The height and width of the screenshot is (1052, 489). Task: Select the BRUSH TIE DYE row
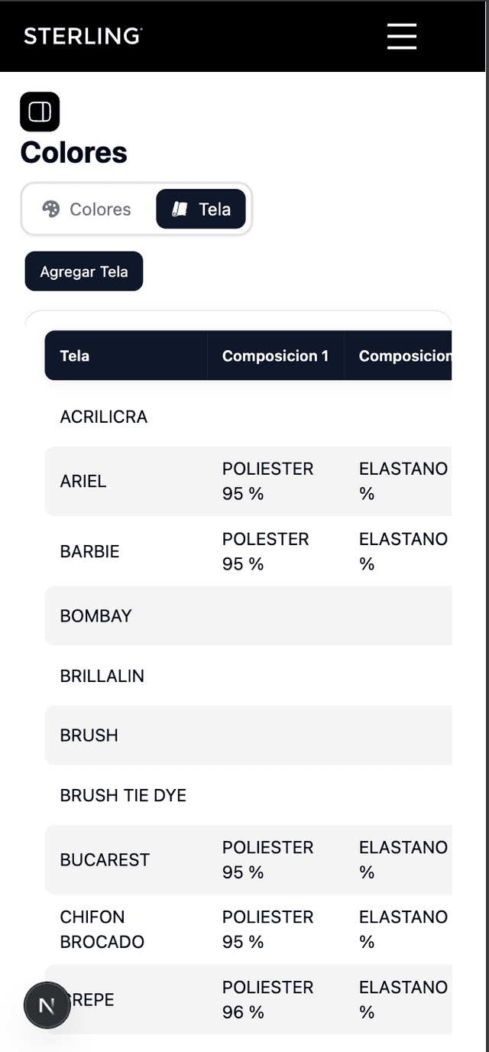123,795
